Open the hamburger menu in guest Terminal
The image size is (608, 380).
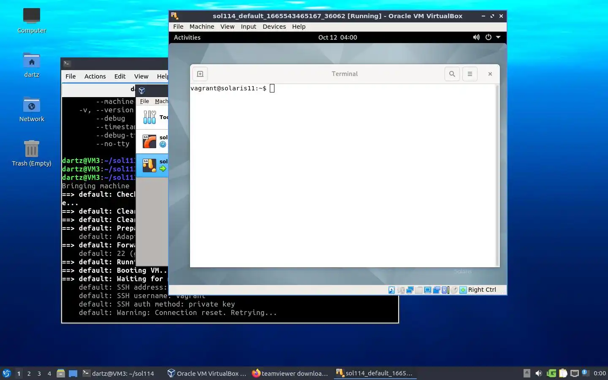pyautogui.click(x=470, y=74)
